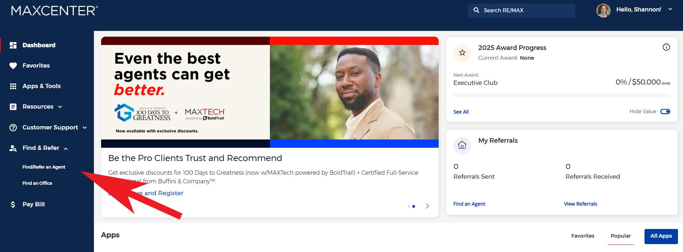The width and height of the screenshot is (683, 252).
Task: Click the Pay Bill dollar icon
Action: click(13, 205)
